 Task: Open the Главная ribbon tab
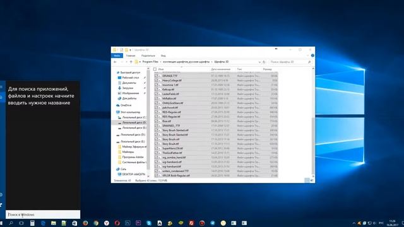coord(131,55)
